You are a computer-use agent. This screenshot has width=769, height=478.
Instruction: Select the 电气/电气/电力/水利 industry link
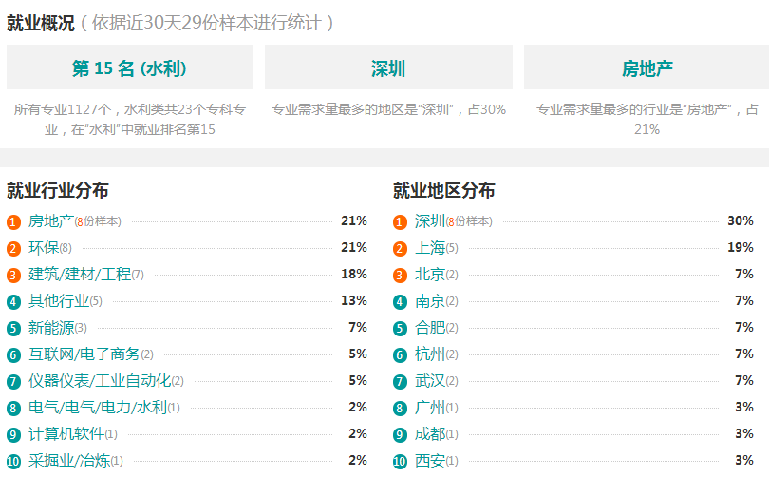point(98,408)
